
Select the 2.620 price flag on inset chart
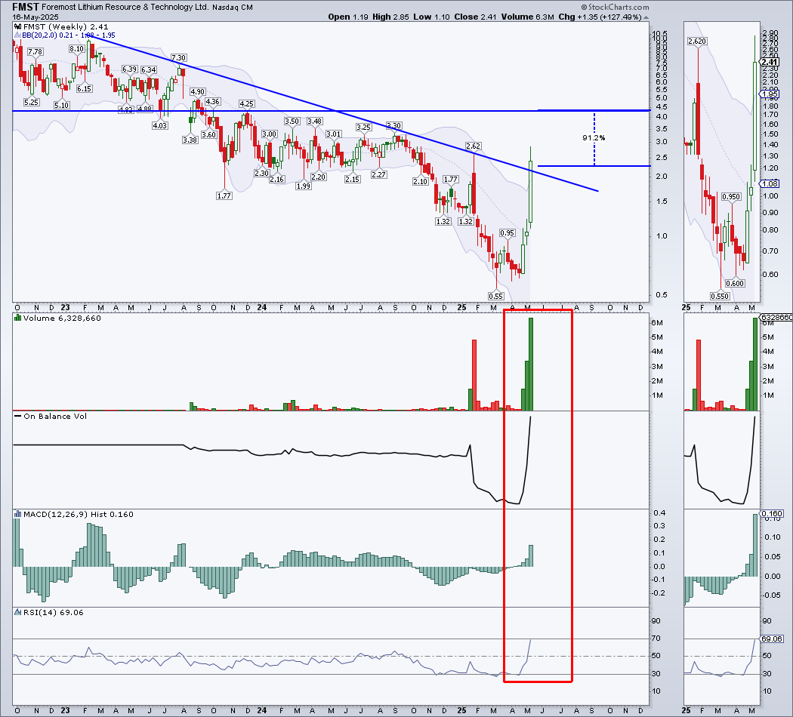click(x=696, y=42)
